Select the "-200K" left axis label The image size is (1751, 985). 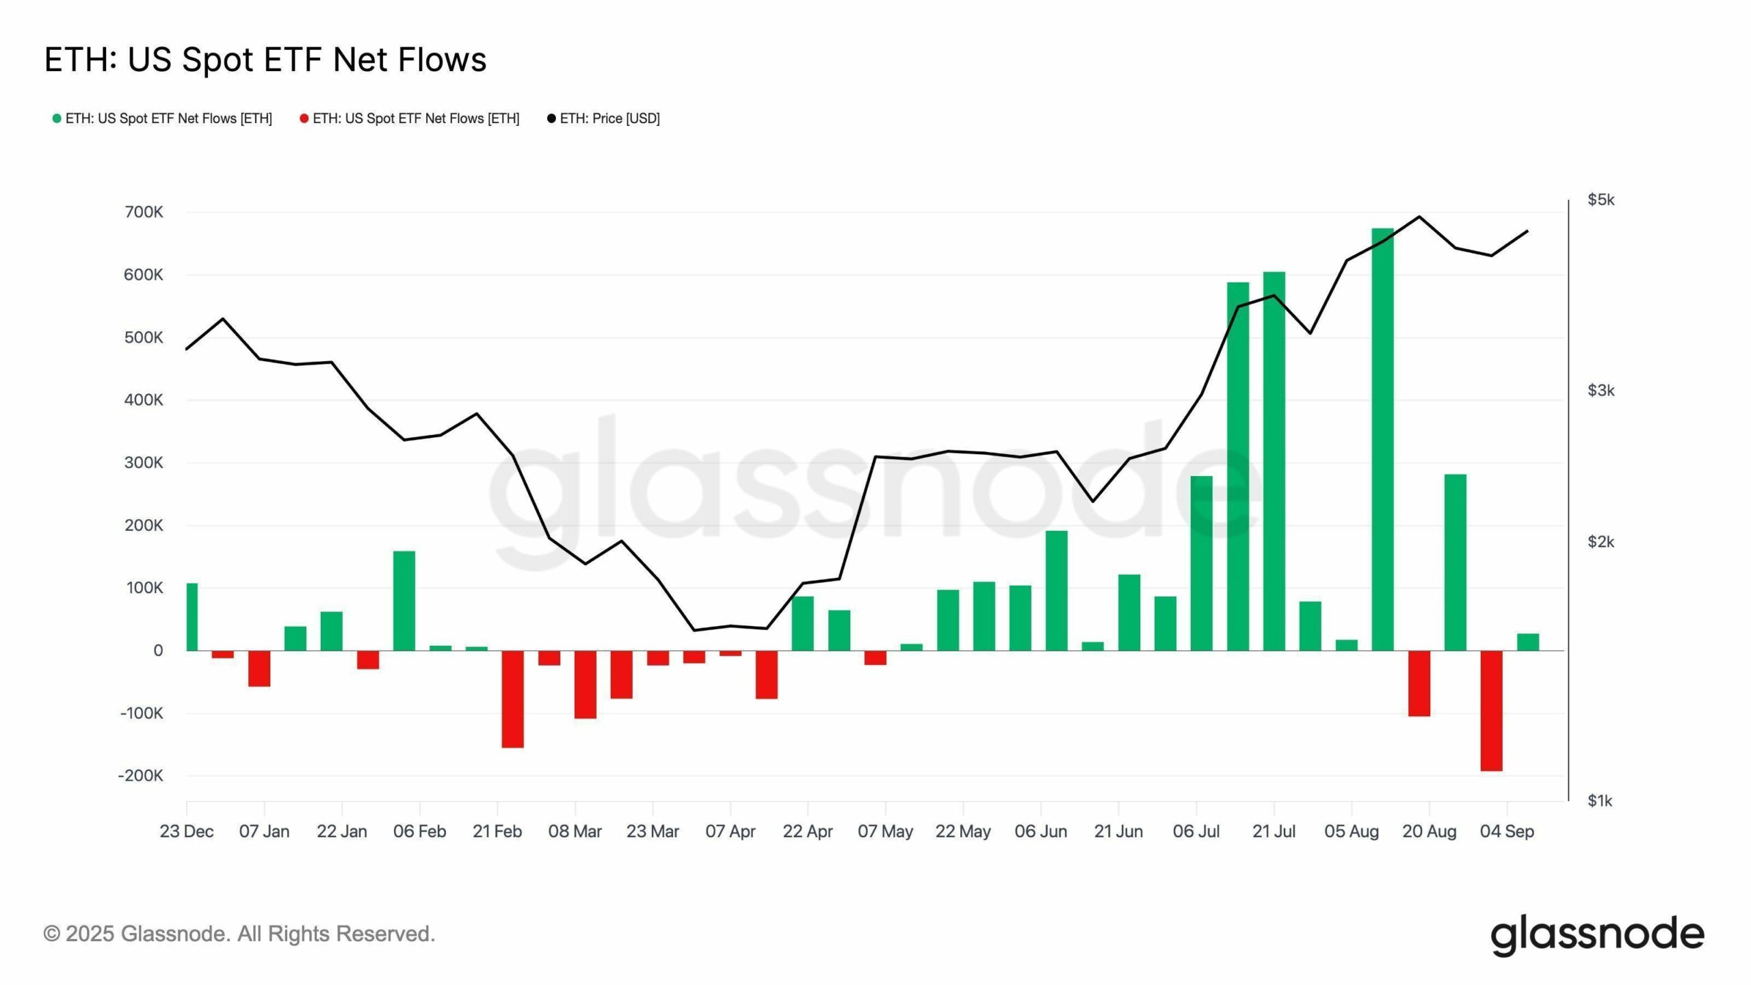(x=141, y=776)
